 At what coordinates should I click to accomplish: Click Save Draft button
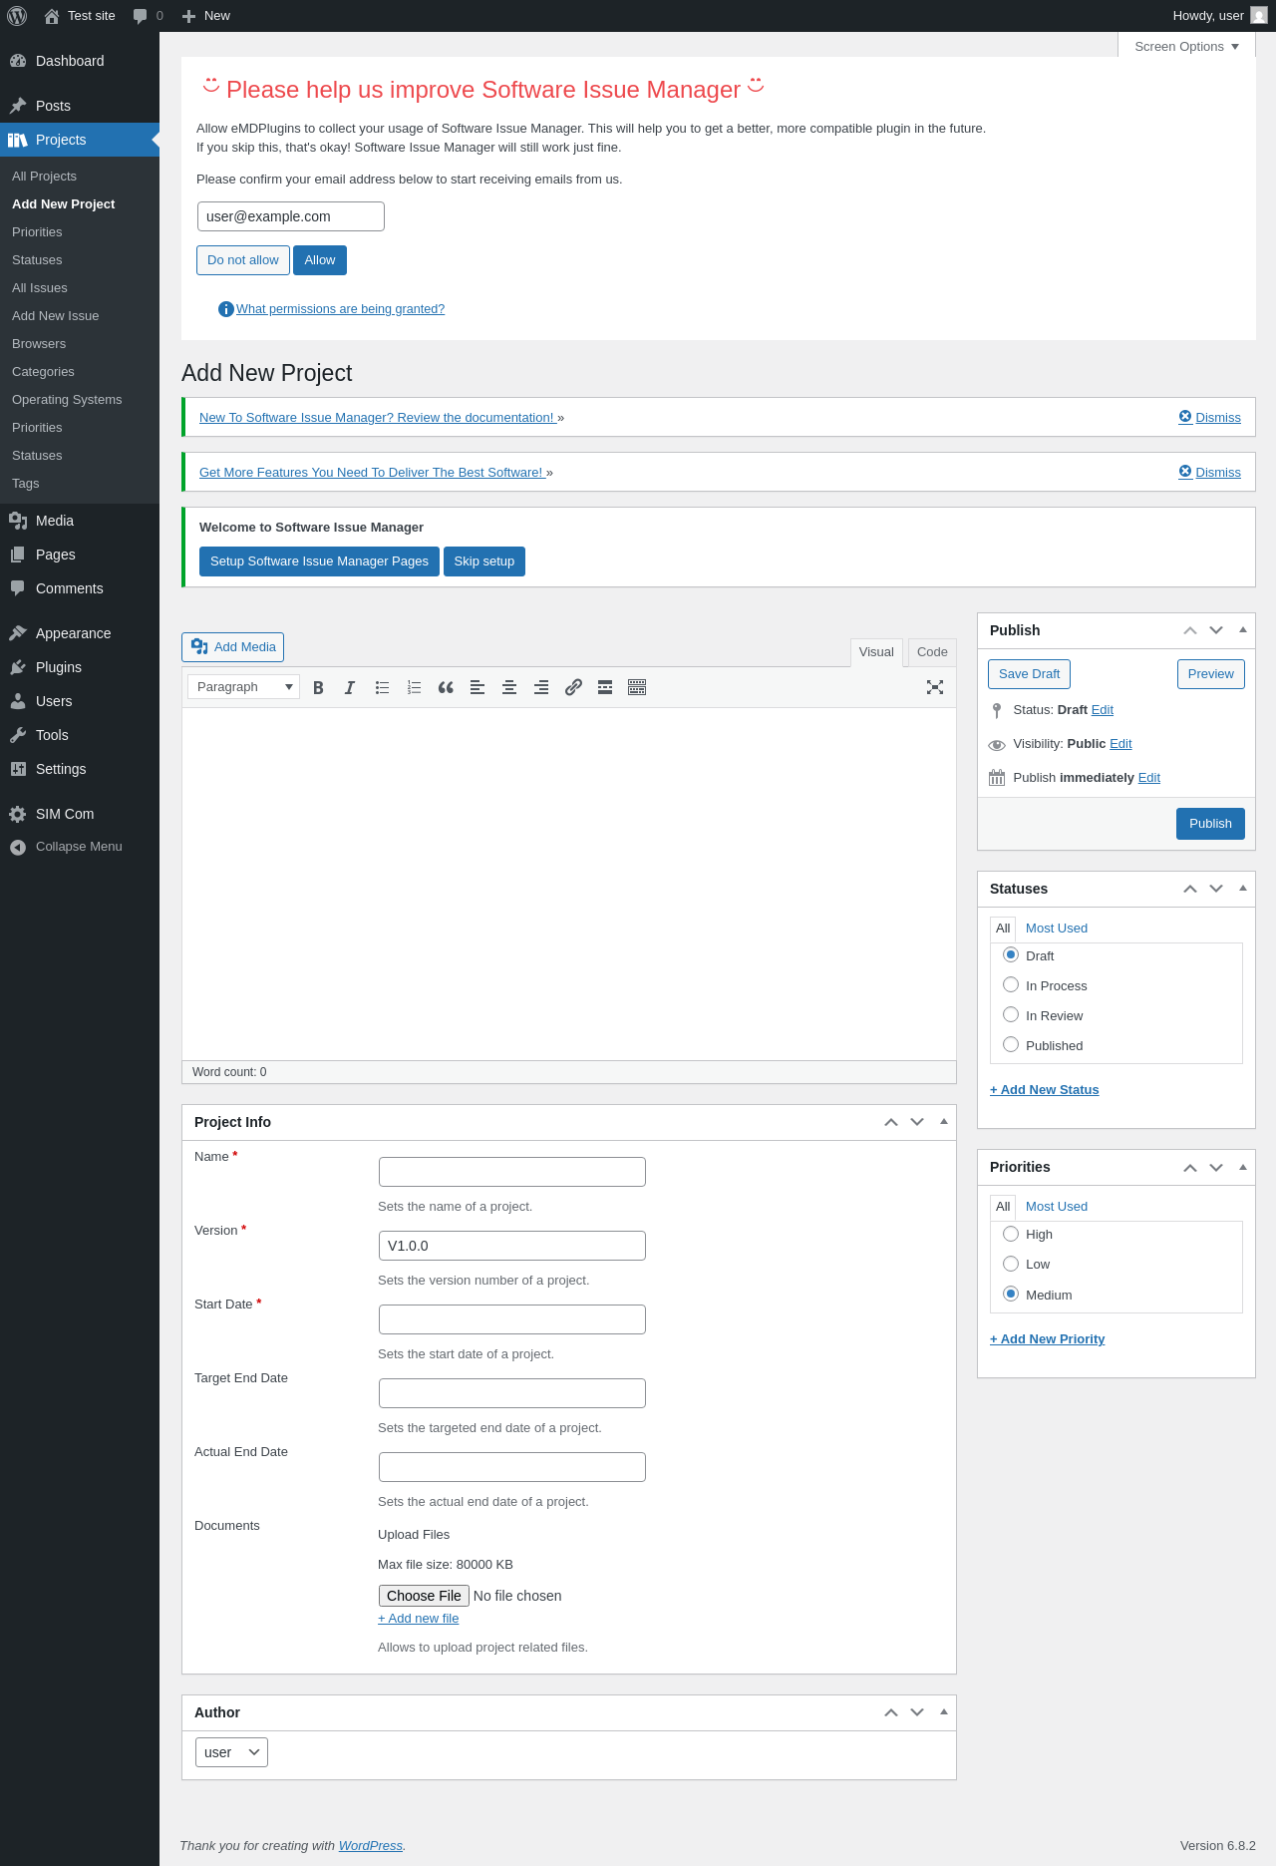click(x=1030, y=674)
